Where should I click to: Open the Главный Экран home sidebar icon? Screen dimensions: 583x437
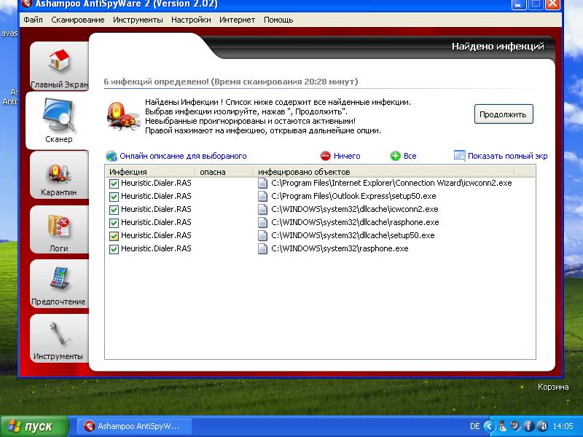60,66
